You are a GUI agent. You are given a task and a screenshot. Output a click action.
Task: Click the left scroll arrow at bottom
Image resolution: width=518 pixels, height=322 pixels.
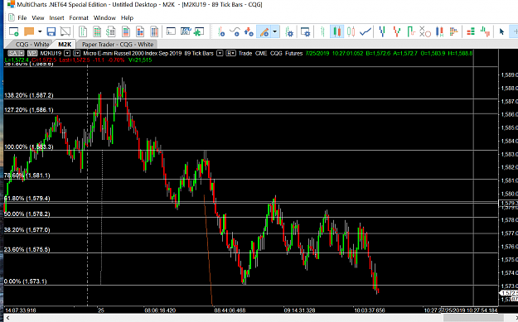(x=8, y=318)
